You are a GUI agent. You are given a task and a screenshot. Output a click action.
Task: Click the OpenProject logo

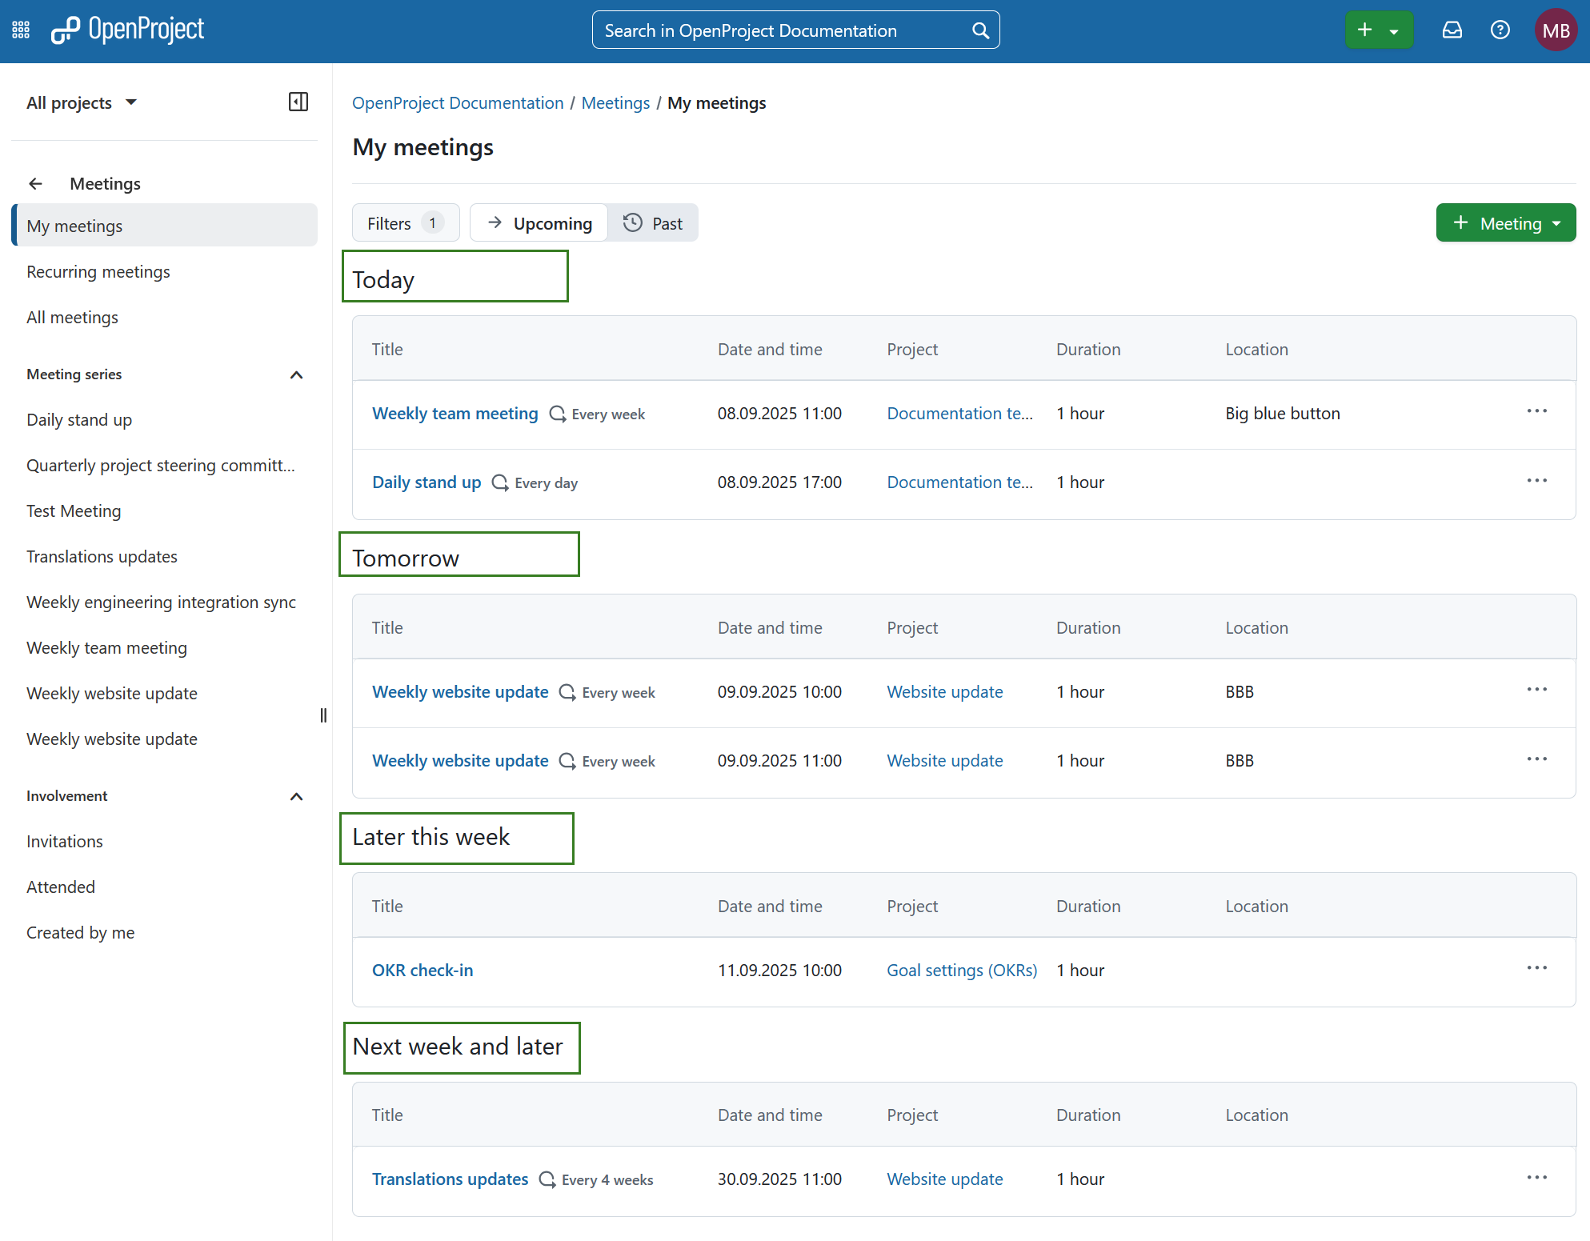click(128, 29)
